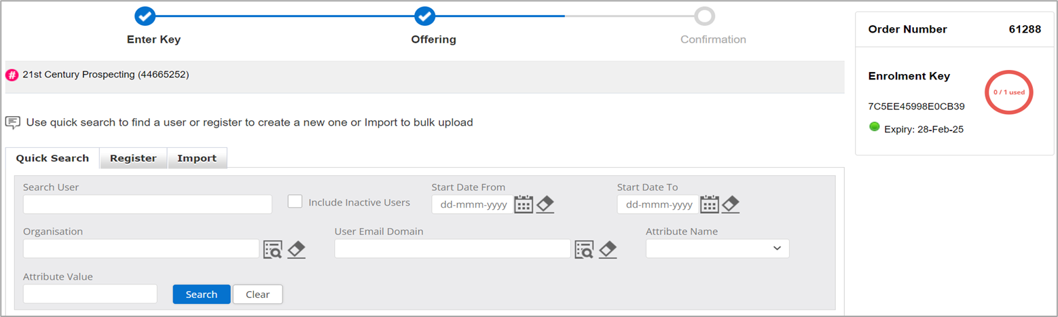
Task: Go to the Enter Key step marker
Action: 145,15
